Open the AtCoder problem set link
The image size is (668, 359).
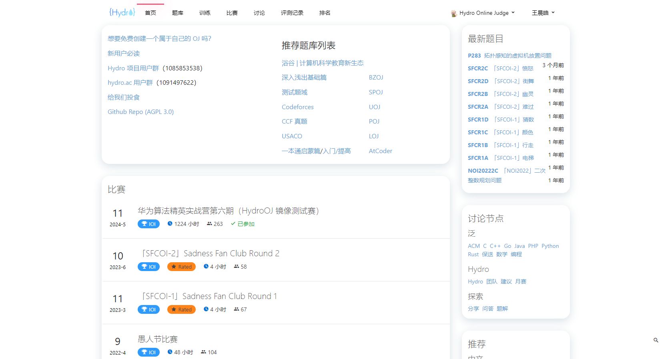[x=380, y=151]
